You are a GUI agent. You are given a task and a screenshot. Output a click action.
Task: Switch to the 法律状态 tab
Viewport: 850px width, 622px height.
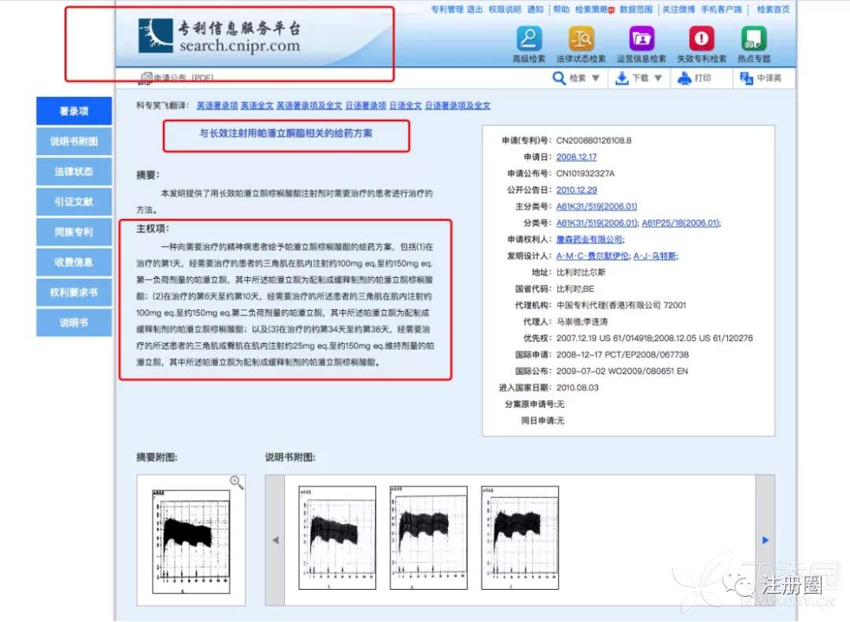74,172
